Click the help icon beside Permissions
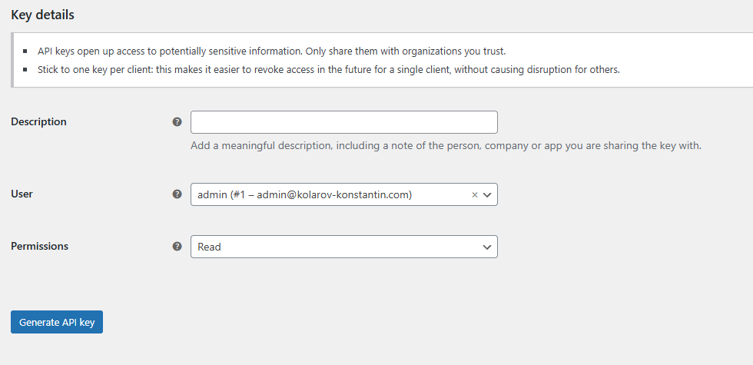This screenshot has height=365, width=753. tap(177, 246)
